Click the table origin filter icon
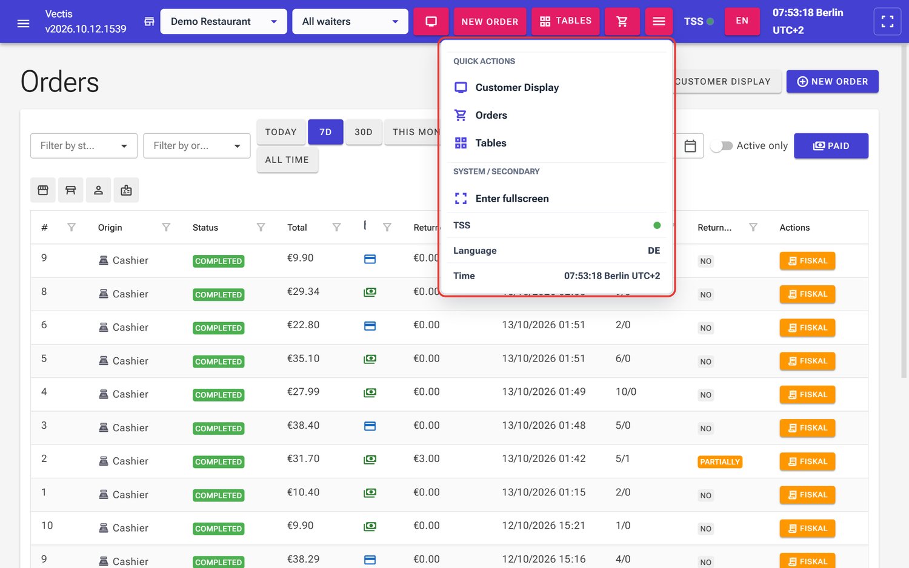The height and width of the screenshot is (568, 909). [x=71, y=190]
